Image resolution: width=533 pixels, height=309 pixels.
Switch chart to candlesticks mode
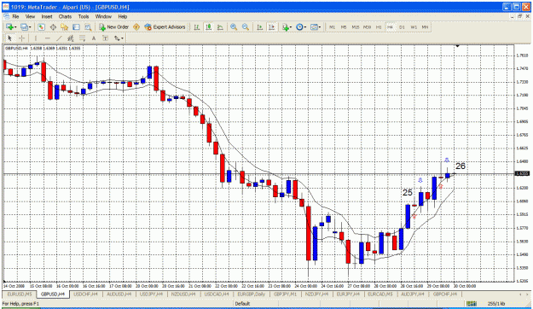point(209,26)
